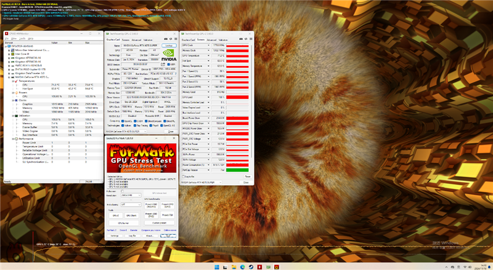Open the Hot Spot sensor dropdown arrow
The width and height of the screenshot is (493, 270).
point(208,61)
